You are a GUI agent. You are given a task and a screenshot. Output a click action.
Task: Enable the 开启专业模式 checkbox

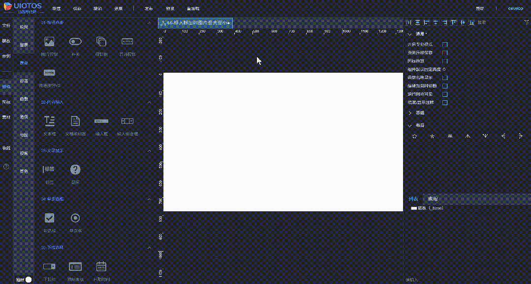pos(445,44)
